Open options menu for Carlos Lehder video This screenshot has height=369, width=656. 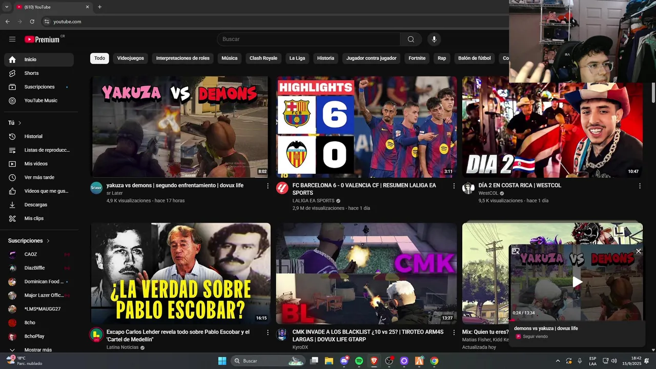pyautogui.click(x=268, y=333)
